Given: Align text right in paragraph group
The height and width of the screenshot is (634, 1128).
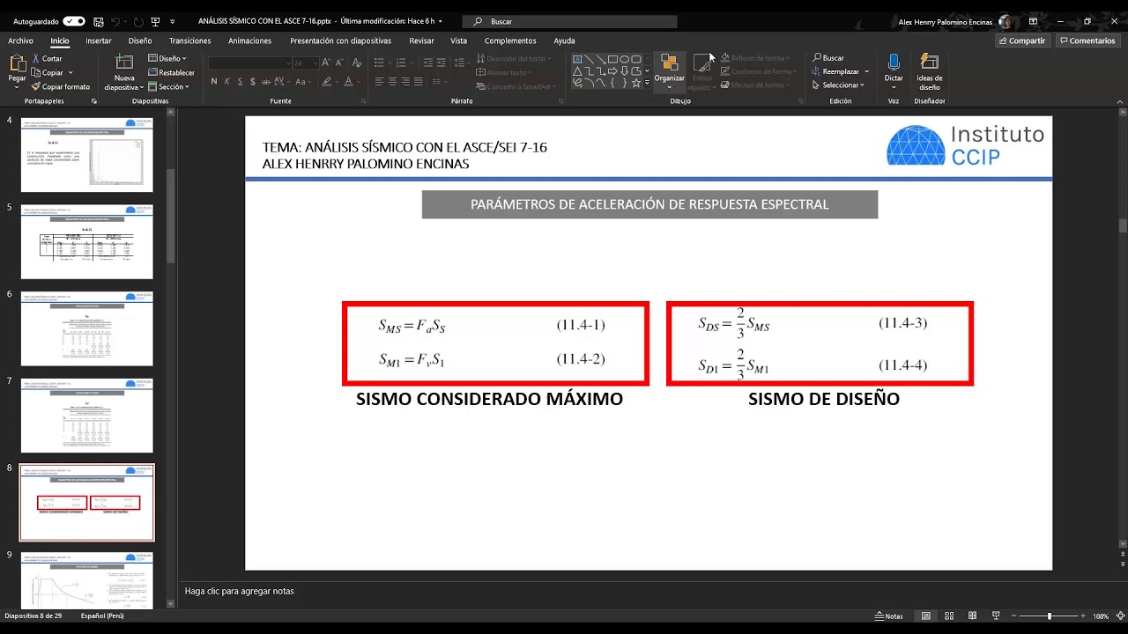Looking at the screenshot, I should coord(405,81).
